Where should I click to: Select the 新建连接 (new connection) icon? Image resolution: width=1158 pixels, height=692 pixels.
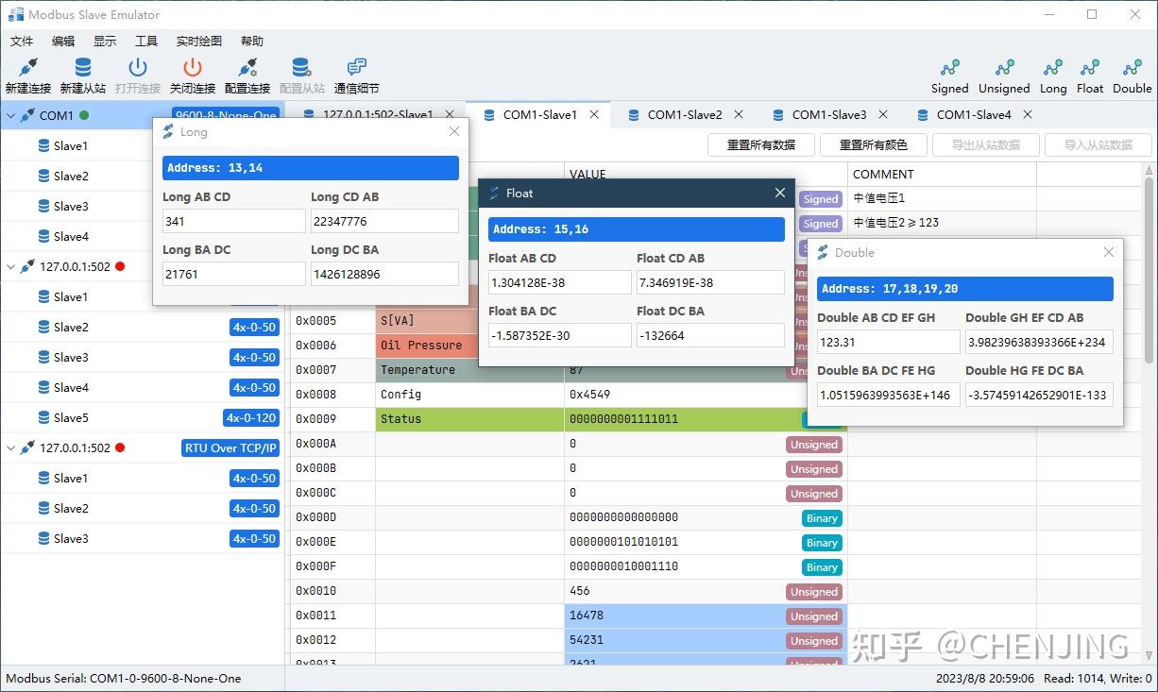pos(27,75)
